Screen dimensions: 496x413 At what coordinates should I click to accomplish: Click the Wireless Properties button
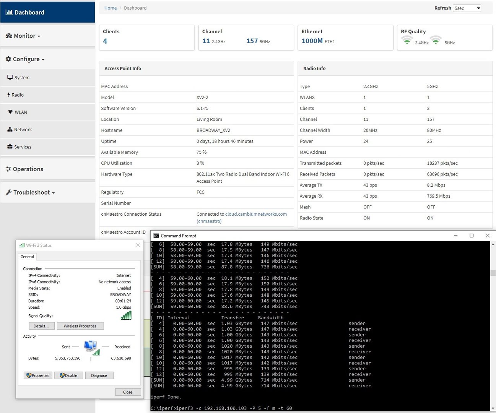tap(80, 326)
